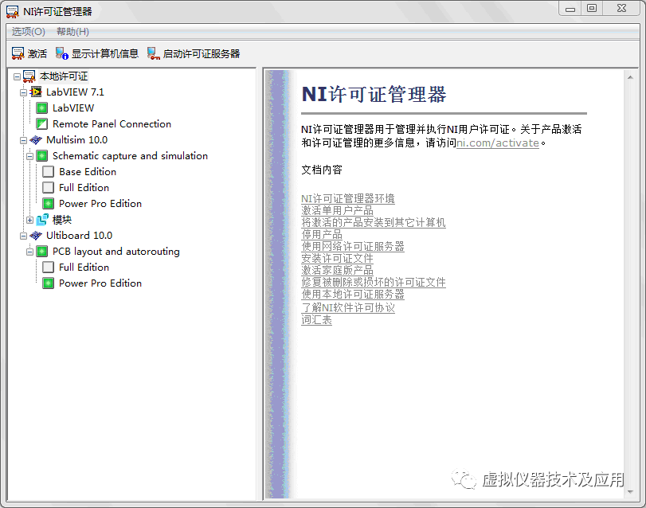Close the NI许可证管理器 window

tap(621, 9)
